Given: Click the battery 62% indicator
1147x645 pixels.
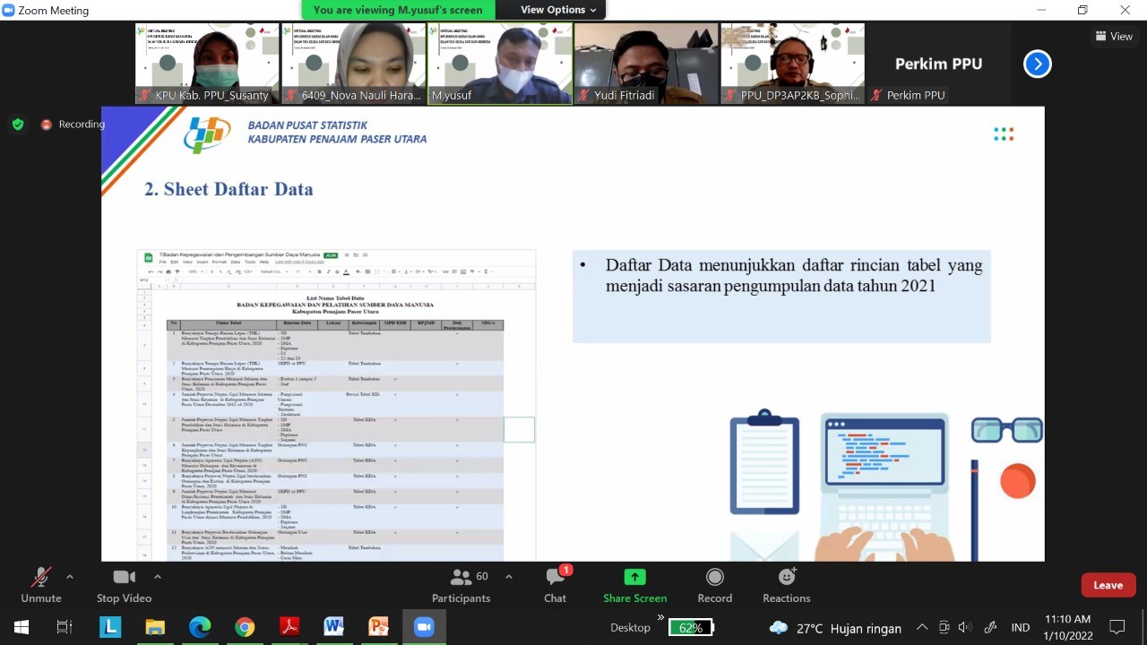Looking at the screenshot, I should (x=690, y=627).
